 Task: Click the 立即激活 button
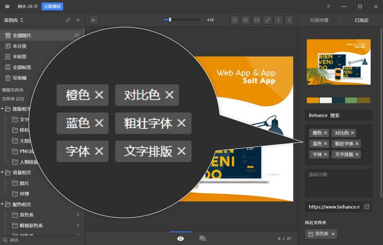[x=52, y=6]
